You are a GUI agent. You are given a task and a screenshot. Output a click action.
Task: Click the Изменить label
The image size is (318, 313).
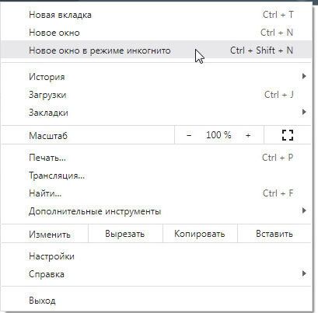50,235
